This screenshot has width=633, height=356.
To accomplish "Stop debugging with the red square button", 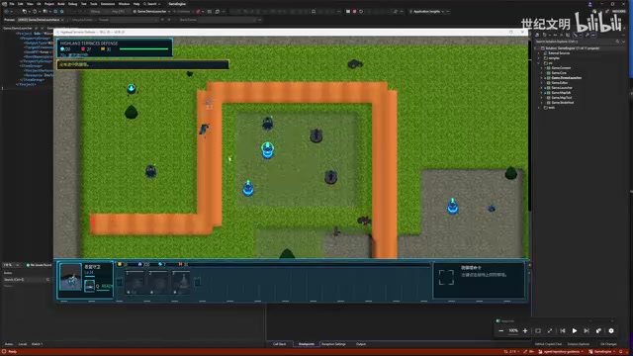I will pos(354,11).
